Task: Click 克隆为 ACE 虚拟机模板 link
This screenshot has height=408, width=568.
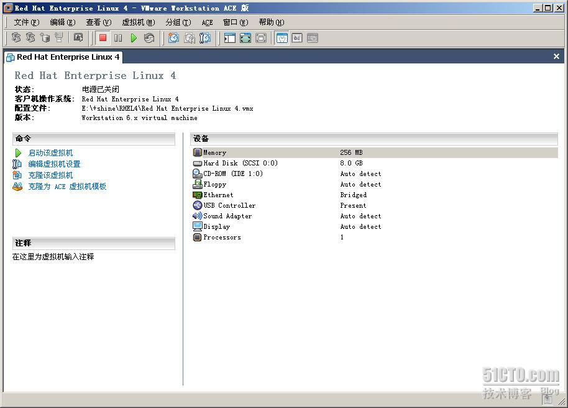Action: (x=67, y=187)
